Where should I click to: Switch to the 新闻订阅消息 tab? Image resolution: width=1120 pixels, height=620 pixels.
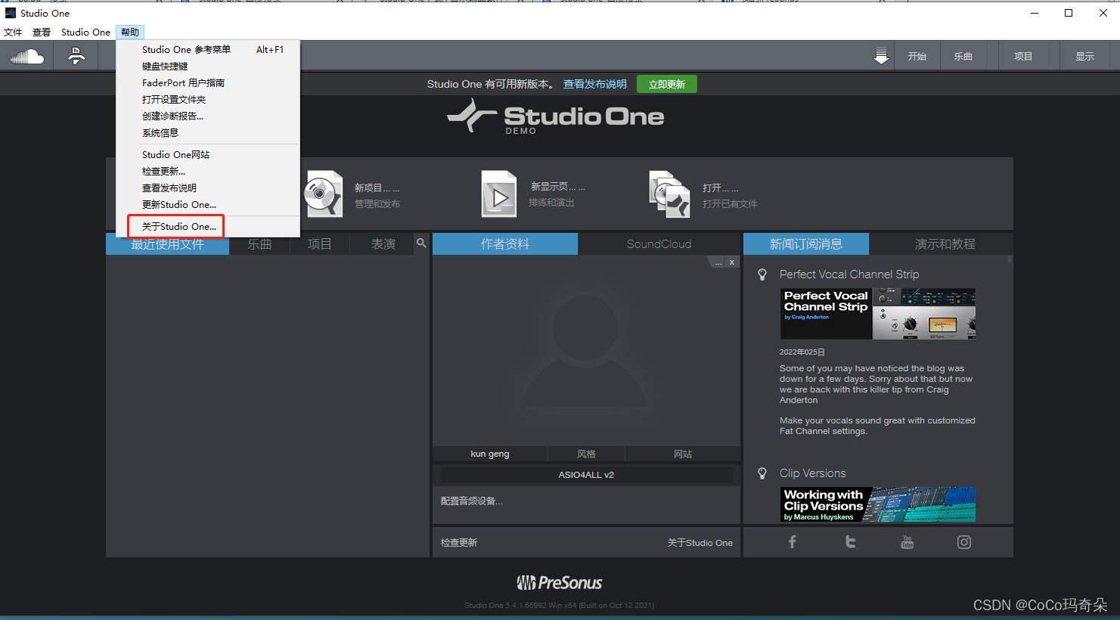[x=806, y=244]
